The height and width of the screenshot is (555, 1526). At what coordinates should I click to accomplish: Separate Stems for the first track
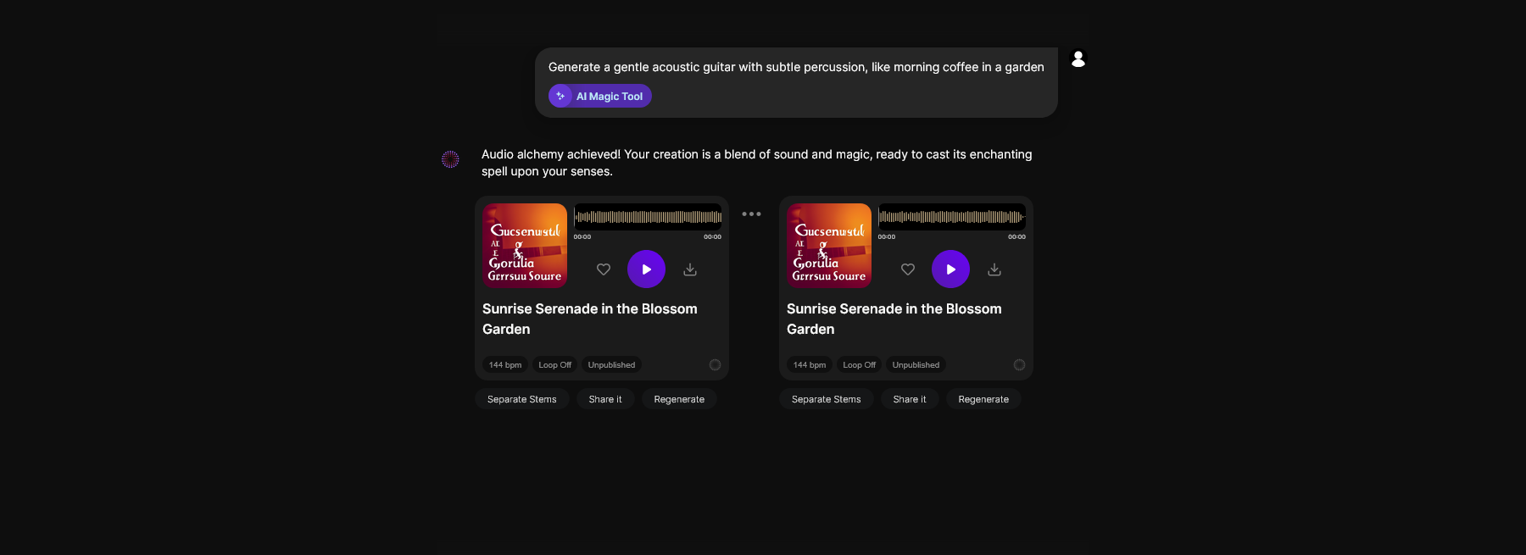(x=522, y=399)
